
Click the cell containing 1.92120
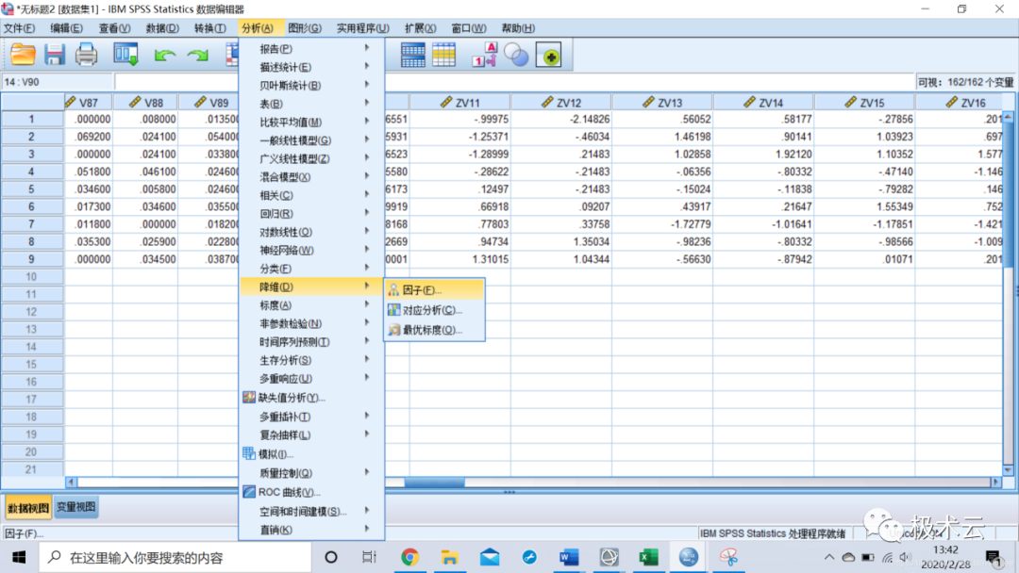[763, 155]
